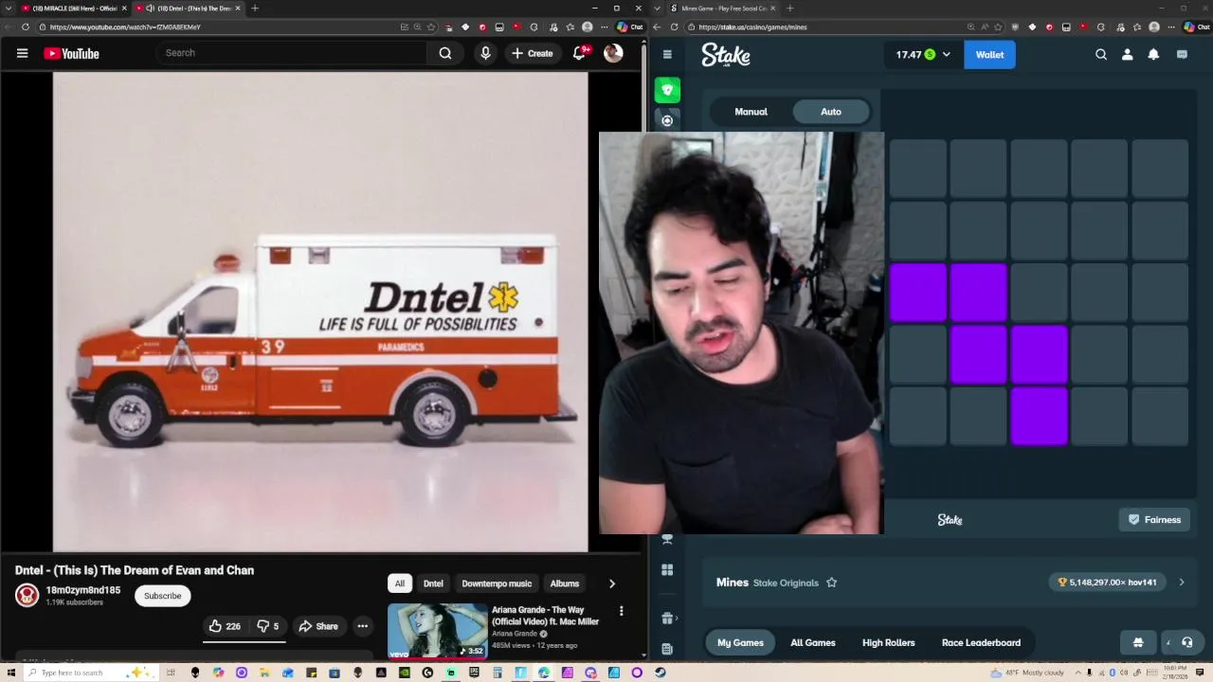This screenshot has height=682, width=1213.
Task: Open the Stake user profile icon
Action: pos(1127,54)
